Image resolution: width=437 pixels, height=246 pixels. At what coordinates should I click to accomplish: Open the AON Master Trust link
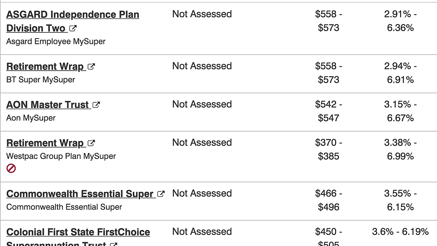[49, 105]
